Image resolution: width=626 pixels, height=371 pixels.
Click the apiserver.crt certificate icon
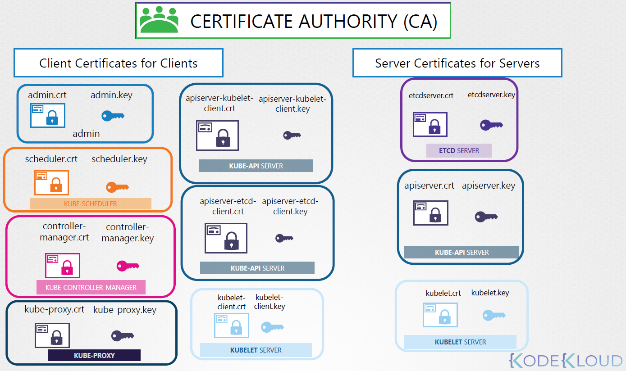tap(431, 213)
